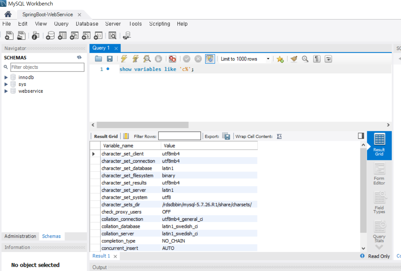Go to the Workbench home screen icon
Screen dimensions: 401x271
(8, 14)
